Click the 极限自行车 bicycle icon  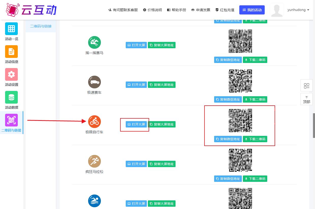point(94,122)
